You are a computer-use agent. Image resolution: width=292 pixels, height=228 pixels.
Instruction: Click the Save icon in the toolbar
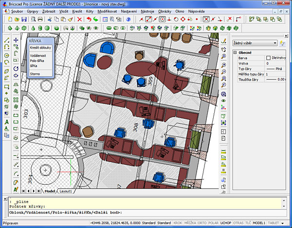coord(23,19)
